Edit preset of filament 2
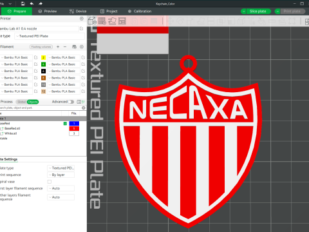This screenshot has width=309, height=232. [83, 57]
